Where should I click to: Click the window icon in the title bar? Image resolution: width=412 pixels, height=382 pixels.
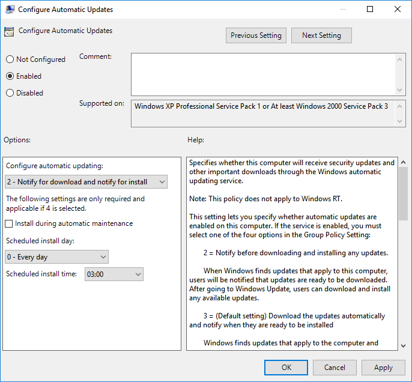(9, 10)
